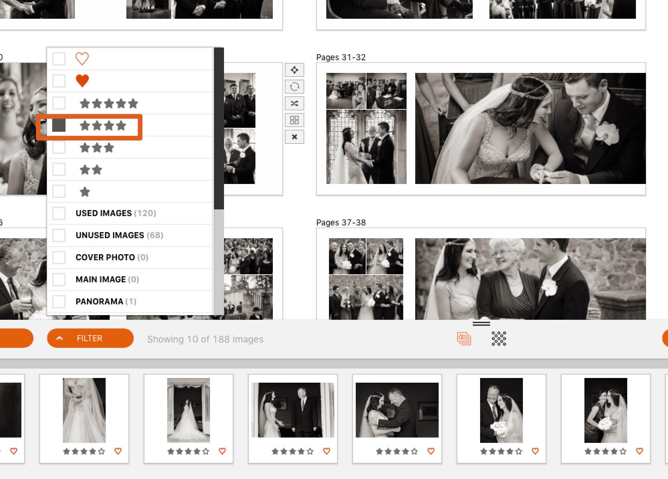Select the bride hugging father thumbnail
Image resolution: width=668 pixels, height=479 pixels.
(x=397, y=410)
